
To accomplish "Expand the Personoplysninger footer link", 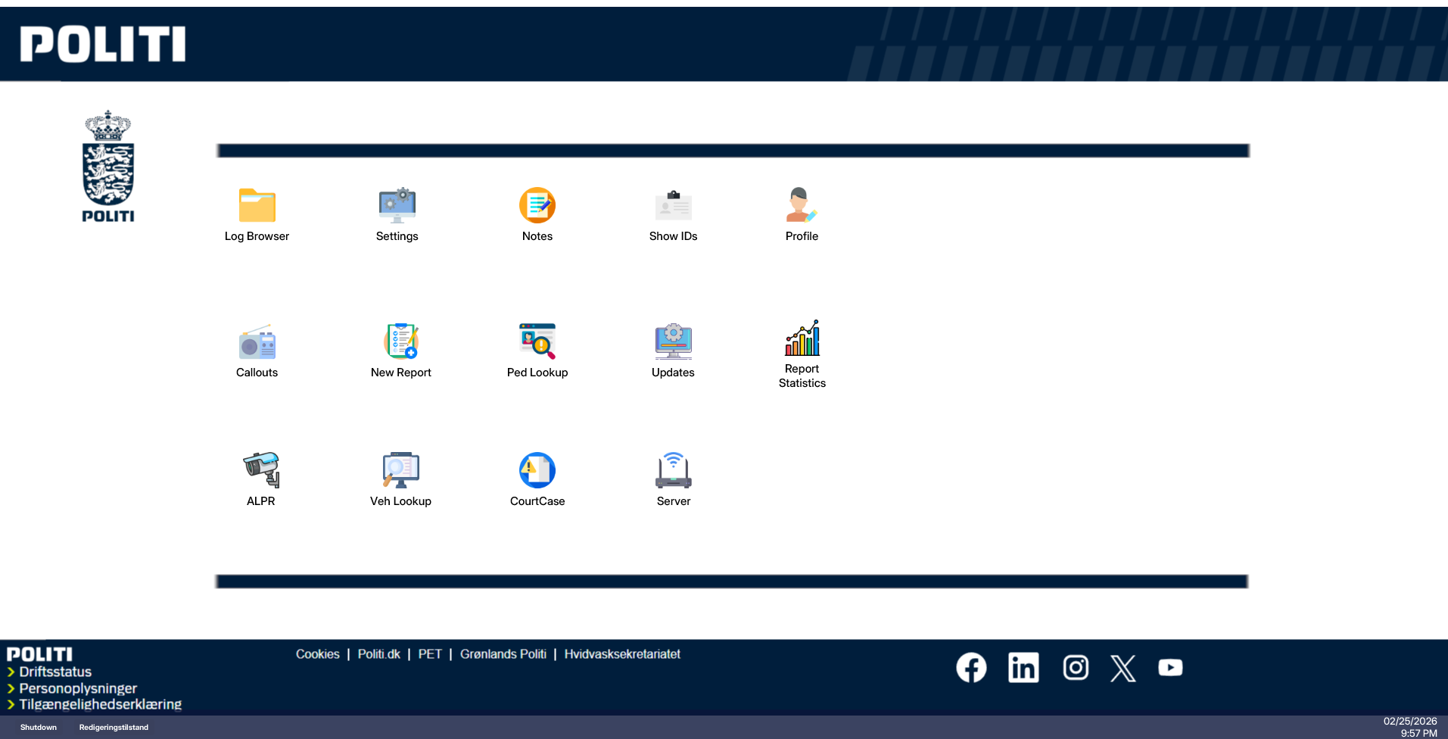I will tap(78, 688).
